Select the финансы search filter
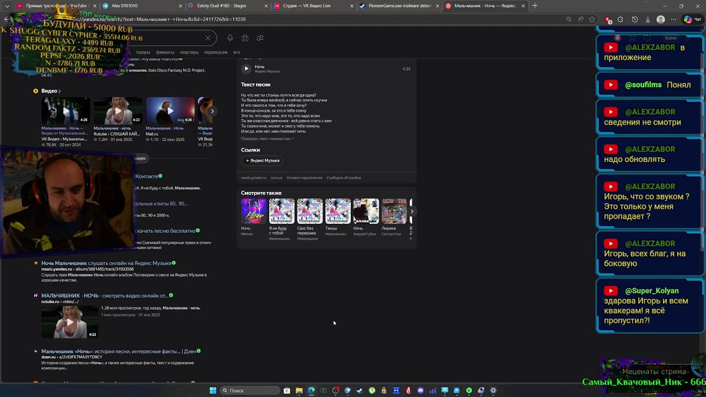This screenshot has height=397, width=706. click(x=165, y=52)
